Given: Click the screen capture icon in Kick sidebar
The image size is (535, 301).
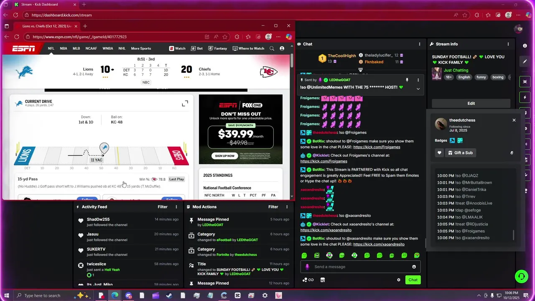Looking at the screenshot, I should [x=525, y=82].
